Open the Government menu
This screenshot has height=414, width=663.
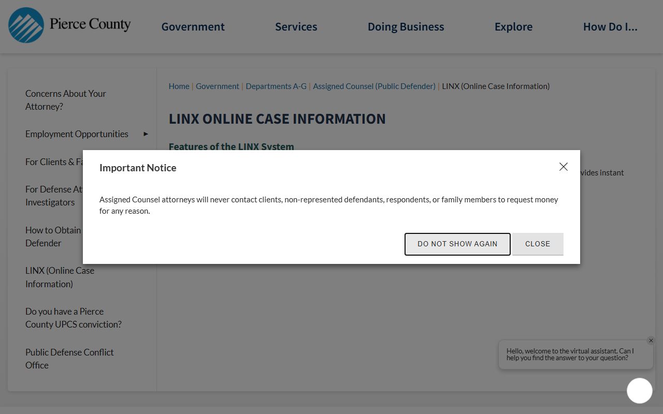(193, 27)
